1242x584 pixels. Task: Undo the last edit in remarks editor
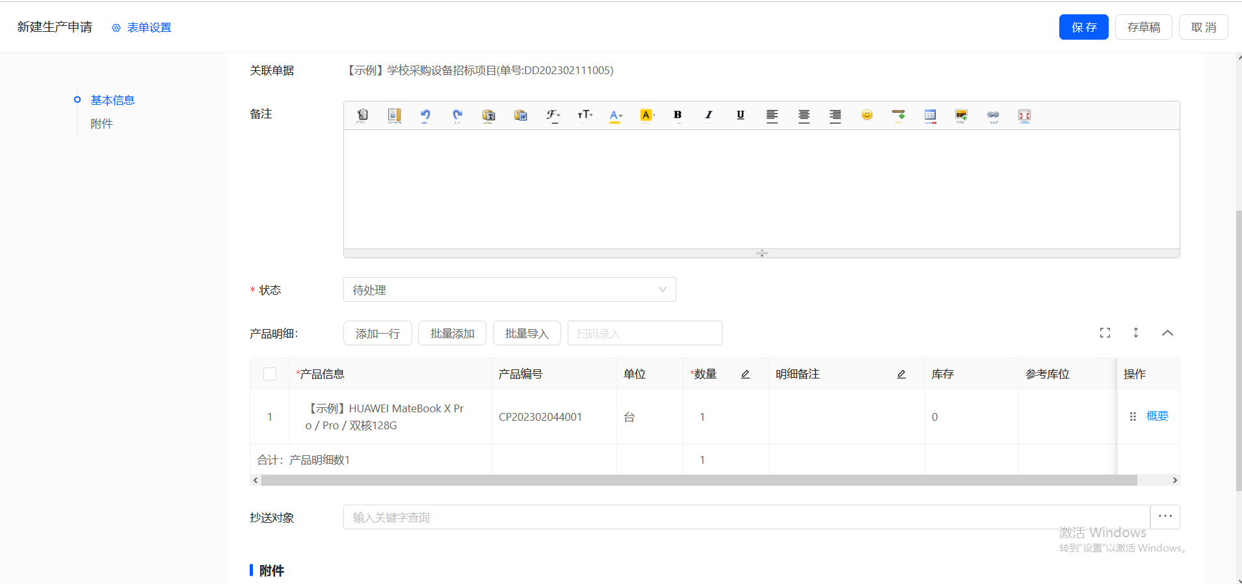click(x=425, y=115)
